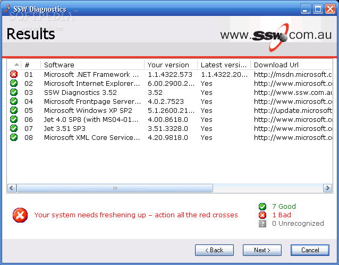This screenshot has height=265, width=339.
Task: Click version value 1.1.4322.573
Action: [x=170, y=75]
